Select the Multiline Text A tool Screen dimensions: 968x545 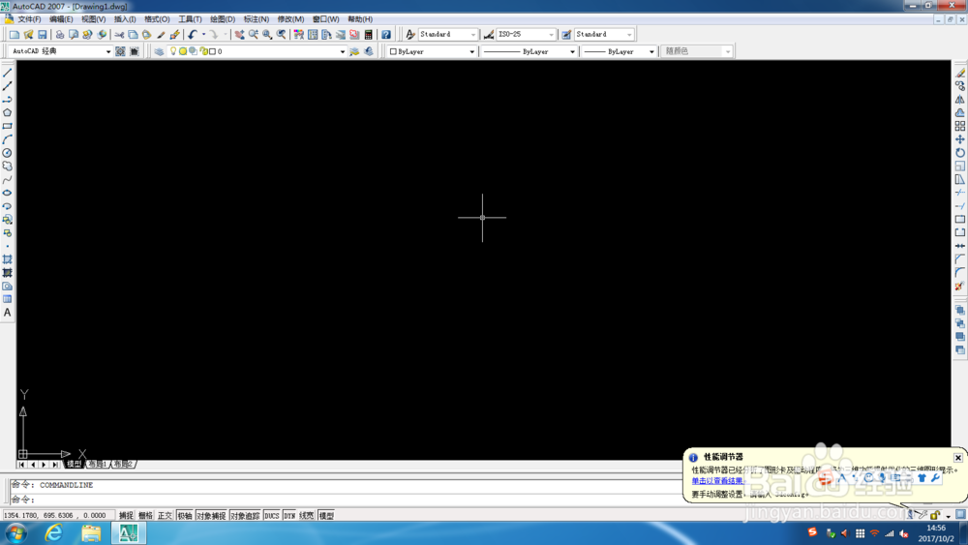click(8, 313)
